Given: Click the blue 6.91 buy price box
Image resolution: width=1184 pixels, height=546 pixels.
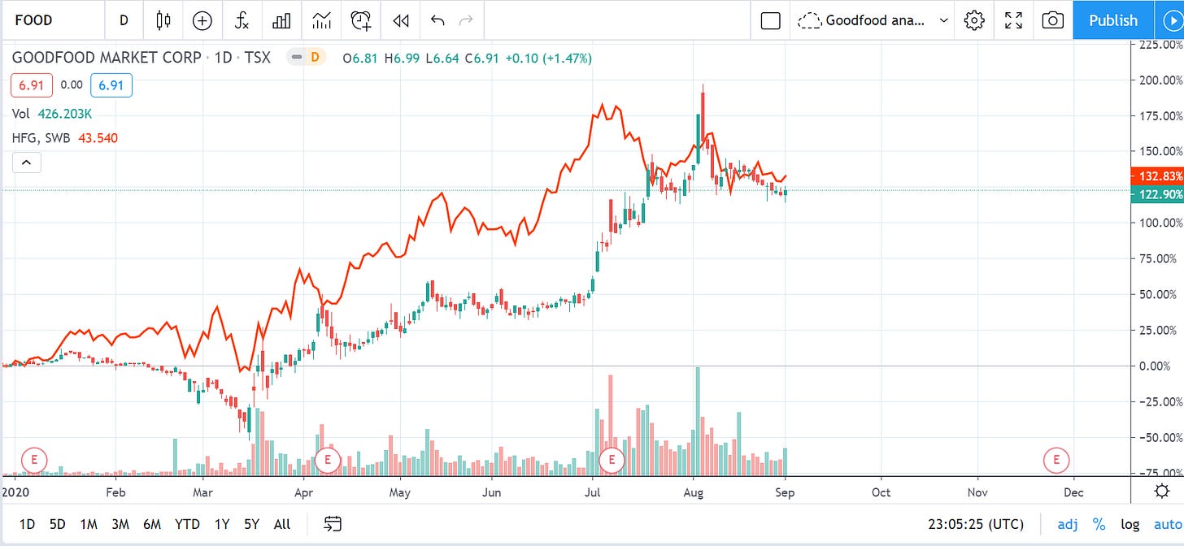Looking at the screenshot, I should click(x=111, y=84).
